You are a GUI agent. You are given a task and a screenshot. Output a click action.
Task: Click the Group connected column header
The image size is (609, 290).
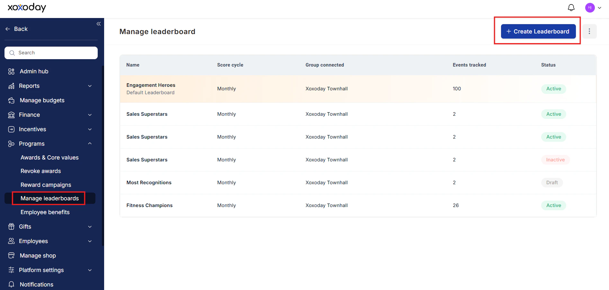tap(325, 65)
